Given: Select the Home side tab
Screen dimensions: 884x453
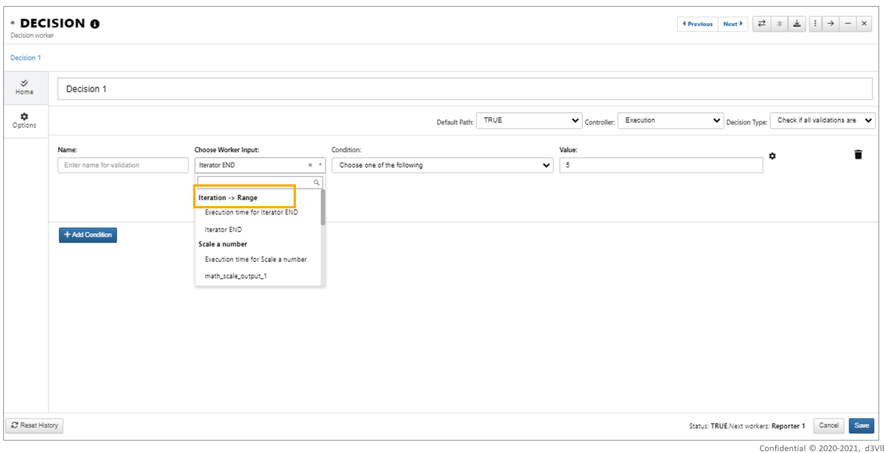Looking at the screenshot, I should pyautogui.click(x=24, y=87).
